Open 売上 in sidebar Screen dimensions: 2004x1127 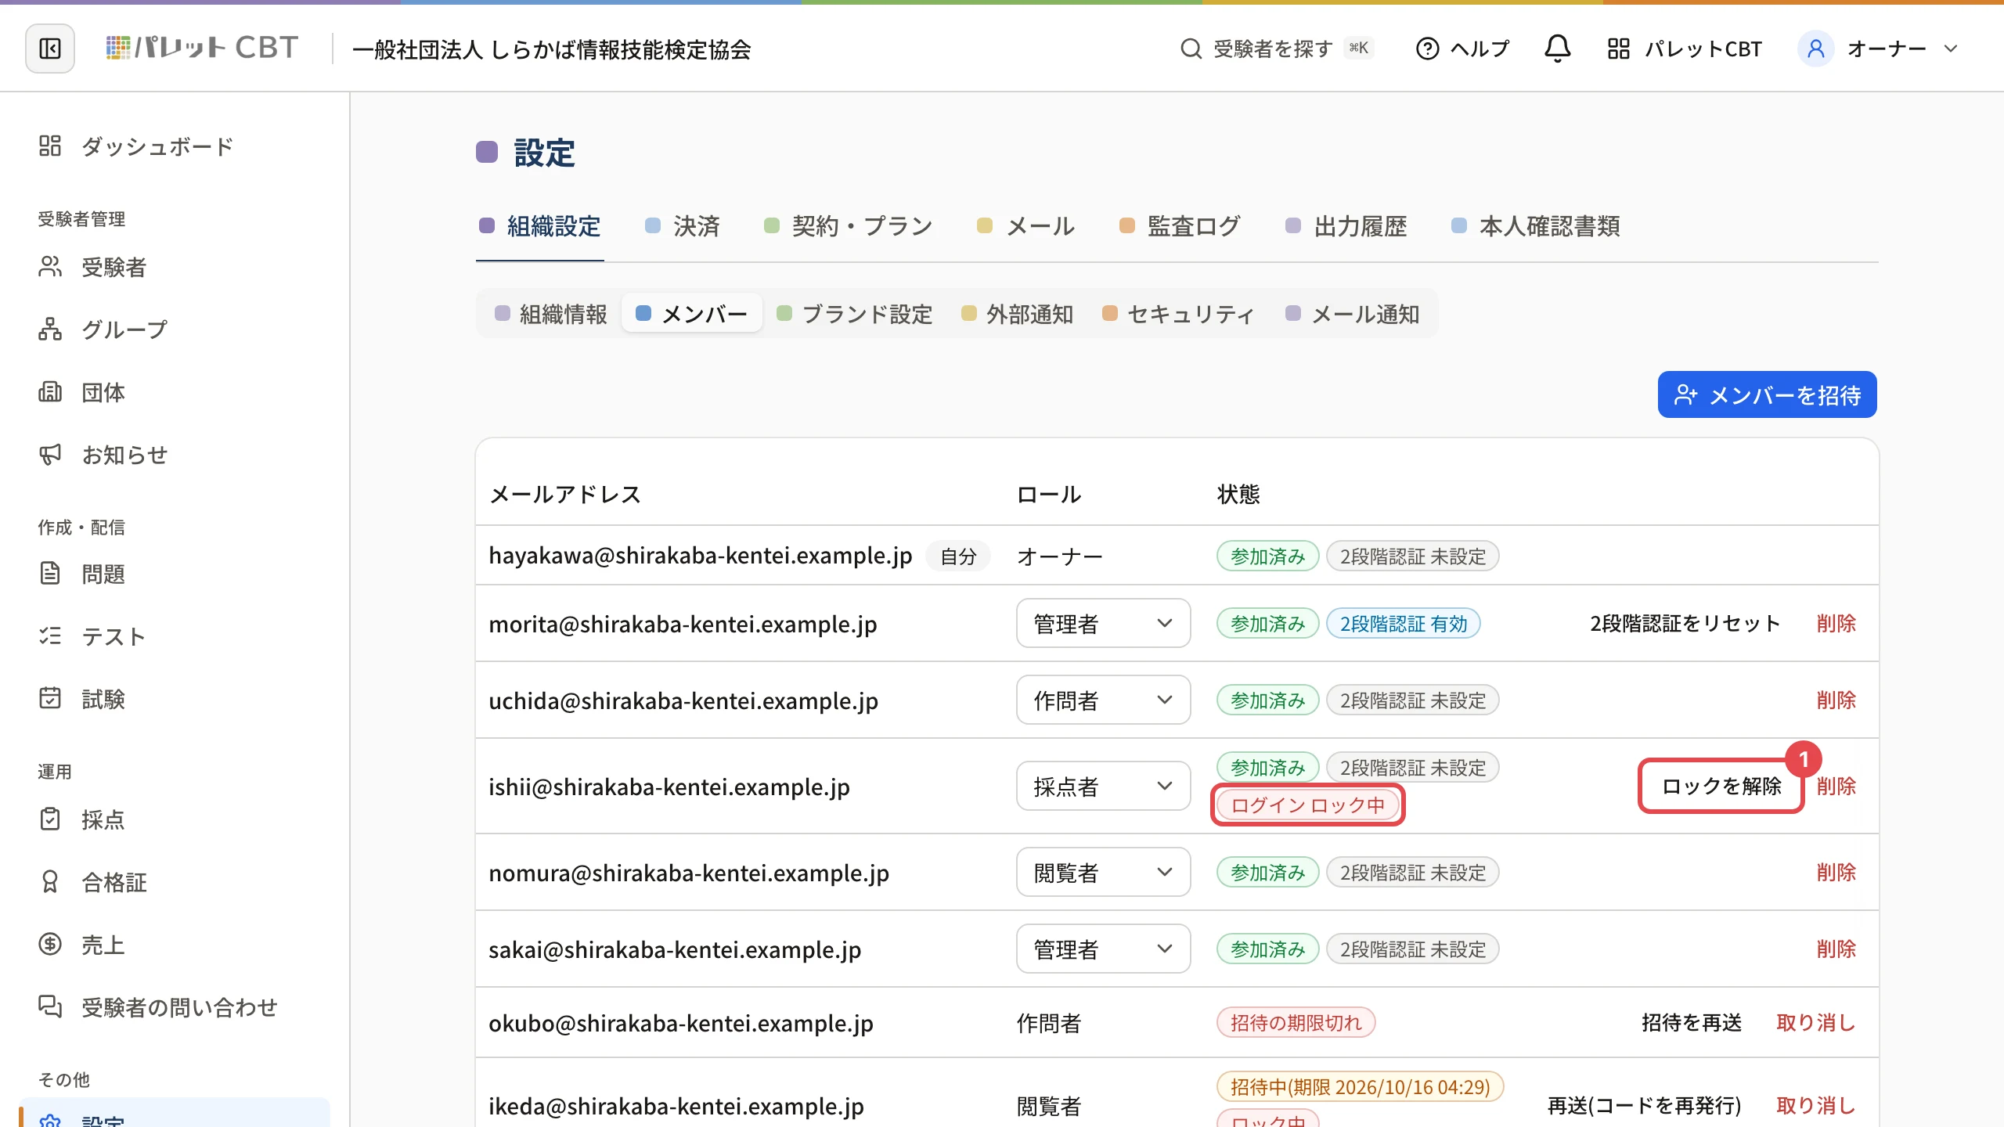click(x=81, y=945)
